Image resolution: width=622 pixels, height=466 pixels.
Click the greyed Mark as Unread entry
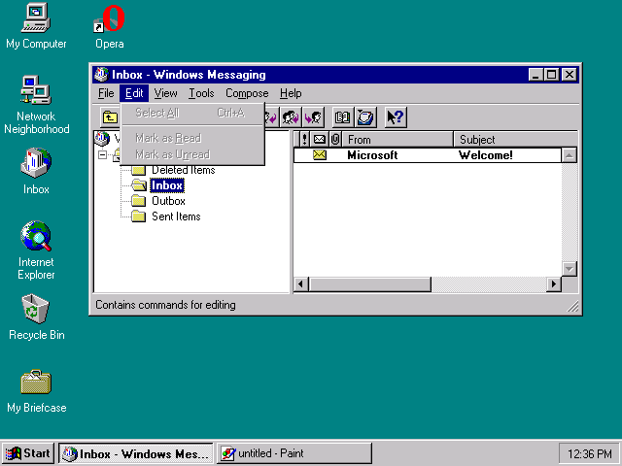[x=192, y=154]
